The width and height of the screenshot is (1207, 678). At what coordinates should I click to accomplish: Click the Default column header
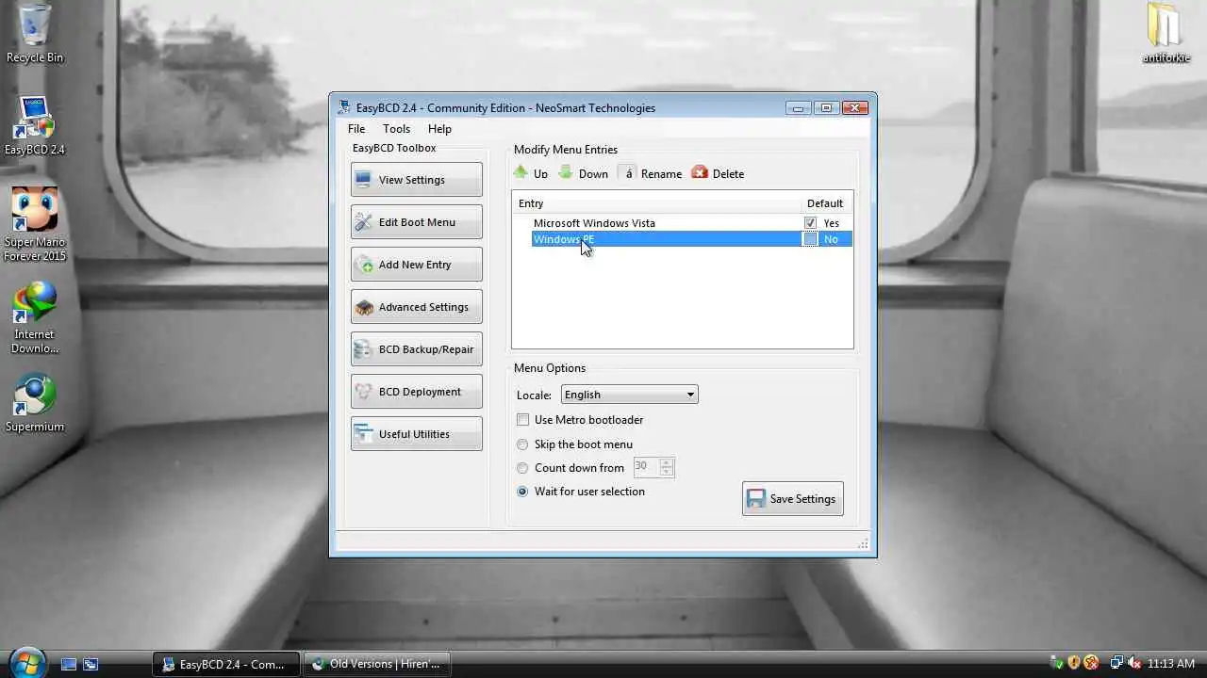click(x=826, y=203)
